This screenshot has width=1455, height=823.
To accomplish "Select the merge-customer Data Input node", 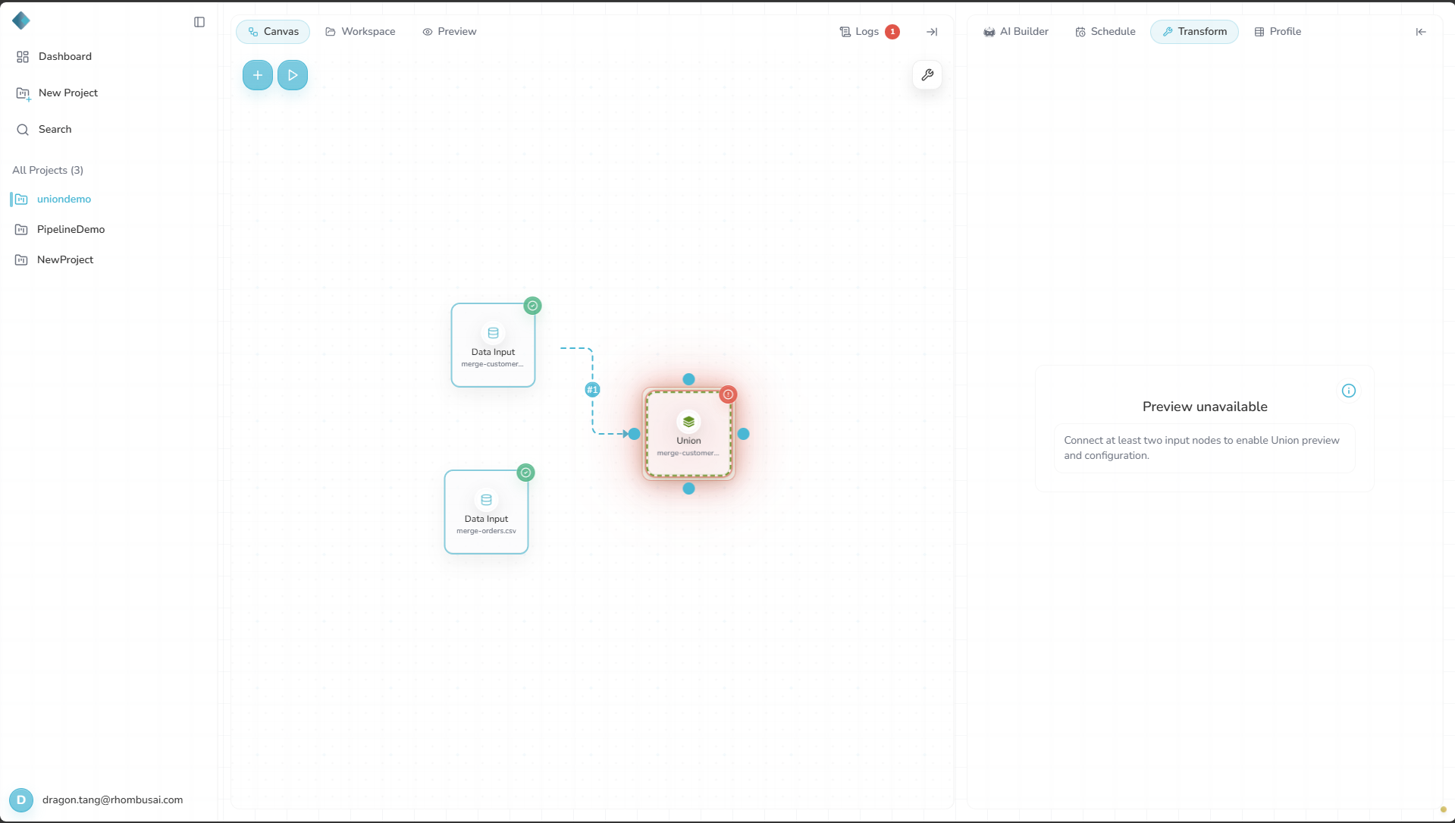I will [x=493, y=345].
